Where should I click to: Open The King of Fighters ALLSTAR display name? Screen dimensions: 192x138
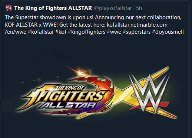[x=53, y=8]
